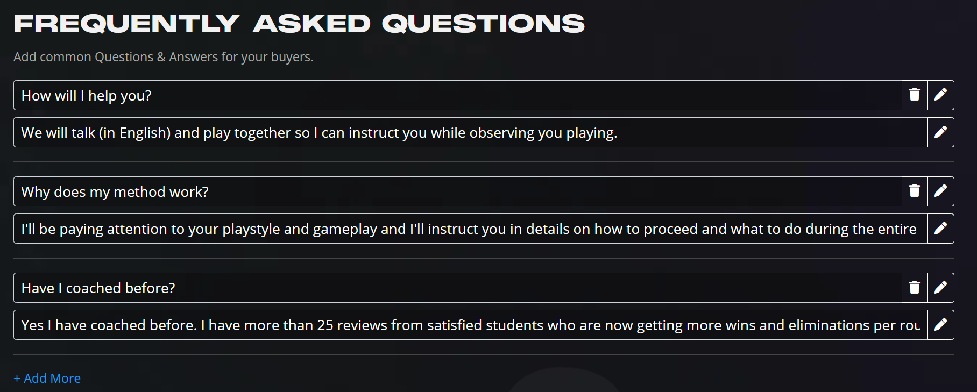Edit the "I'll be paying attention" answer
977x392 pixels.
pyautogui.click(x=940, y=229)
